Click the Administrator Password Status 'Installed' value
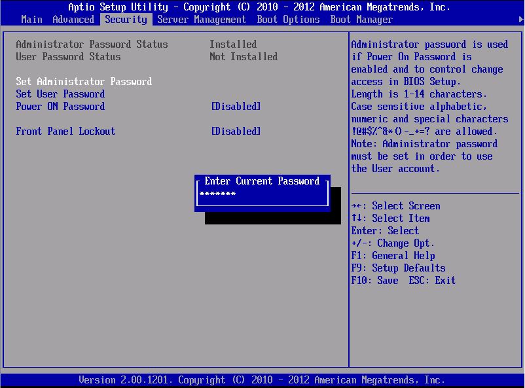Viewport: 525px width, 388px height. pos(233,44)
